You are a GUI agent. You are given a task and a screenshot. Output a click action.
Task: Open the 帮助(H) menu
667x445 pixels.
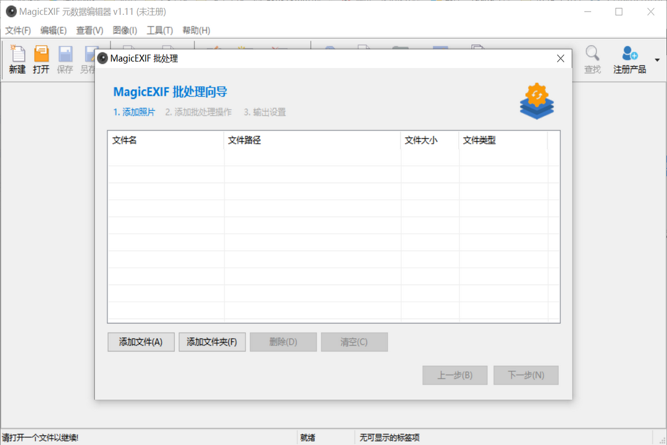196,30
